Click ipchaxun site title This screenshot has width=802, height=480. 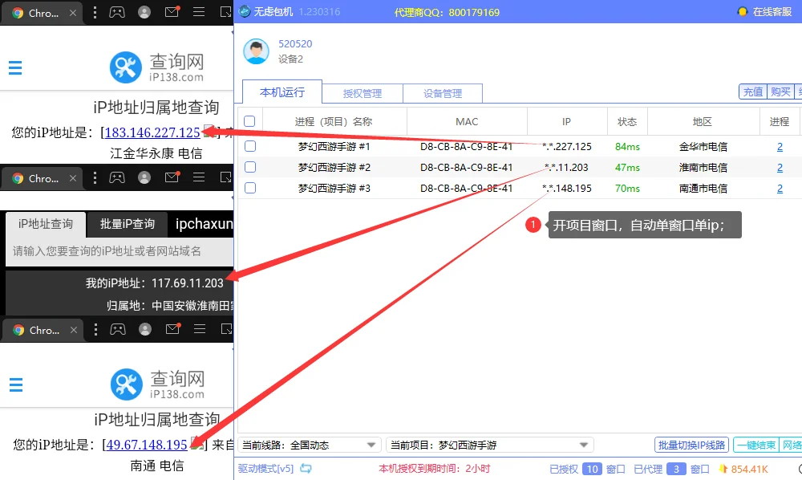coord(204,224)
